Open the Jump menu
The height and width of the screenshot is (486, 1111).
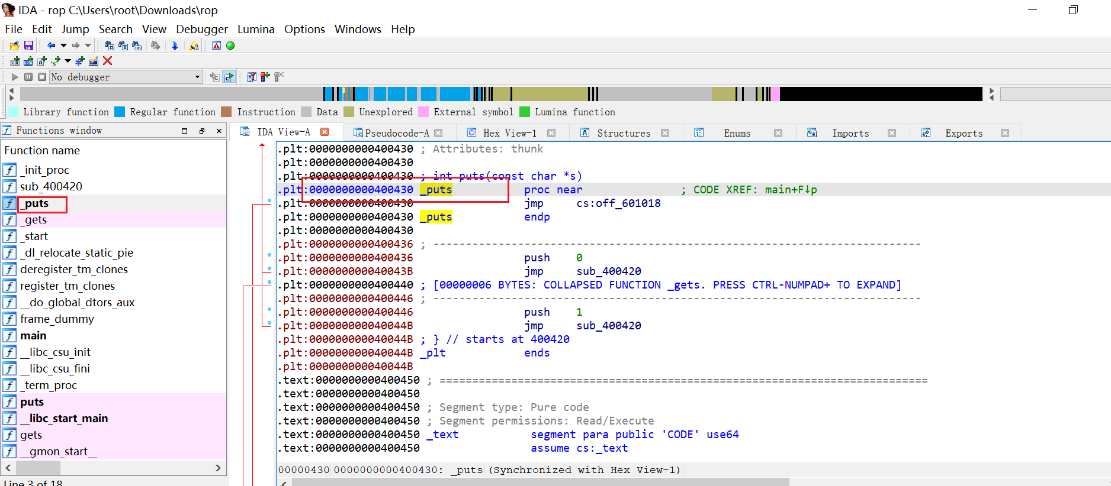[x=75, y=29]
